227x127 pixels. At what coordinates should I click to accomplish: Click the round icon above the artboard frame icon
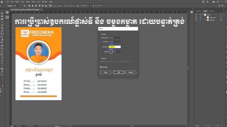click(7, 12)
